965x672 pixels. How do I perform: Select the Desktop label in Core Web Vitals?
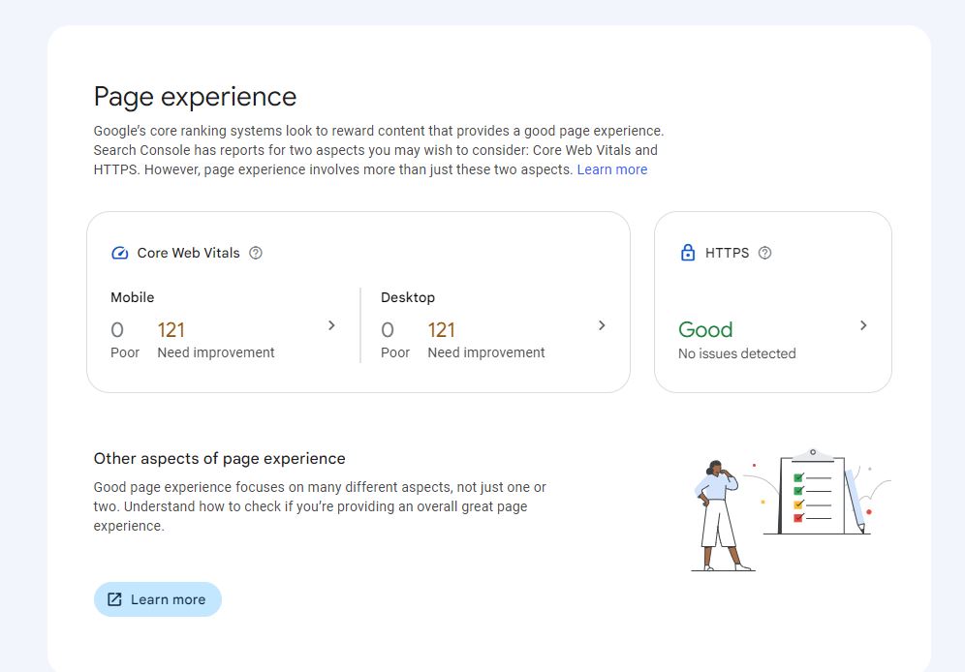tap(408, 297)
